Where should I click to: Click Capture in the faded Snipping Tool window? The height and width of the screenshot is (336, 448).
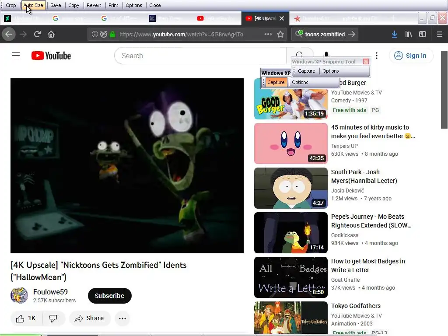click(306, 71)
